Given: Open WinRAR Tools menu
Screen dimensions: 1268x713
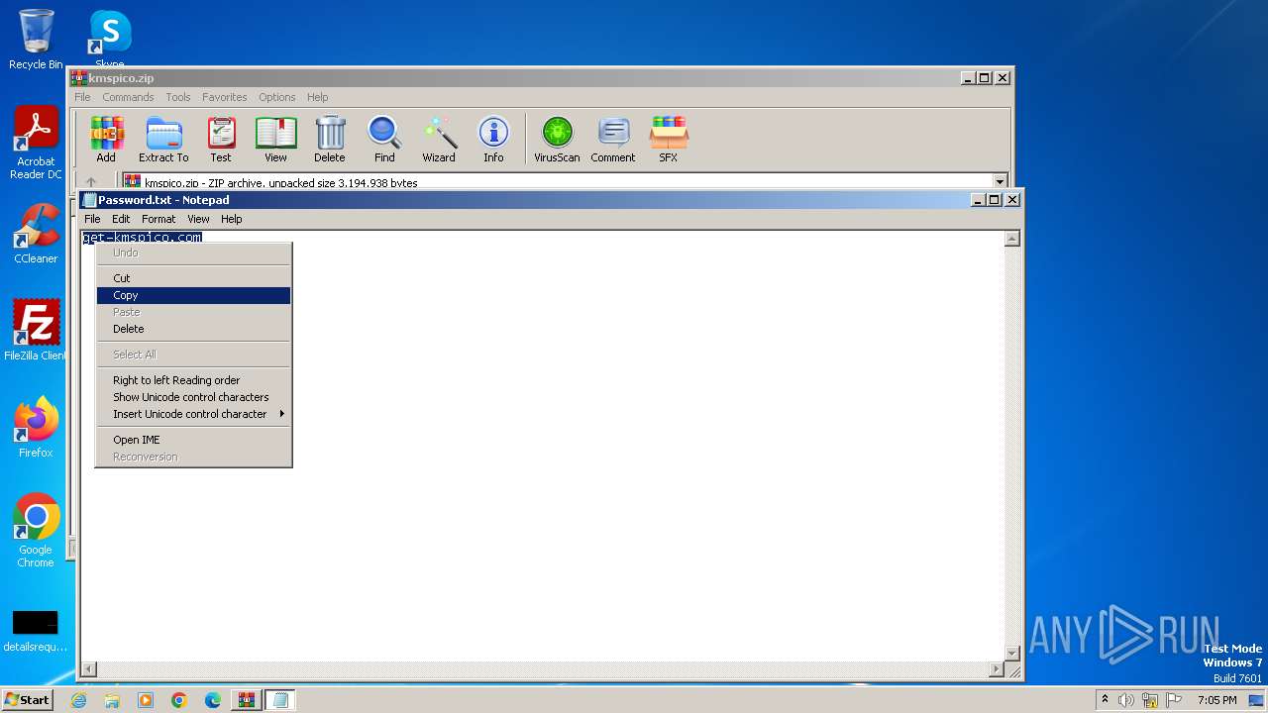Looking at the screenshot, I should click(x=178, y=97).
